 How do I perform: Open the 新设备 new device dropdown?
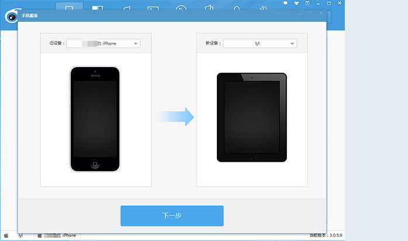pos(260,43)
